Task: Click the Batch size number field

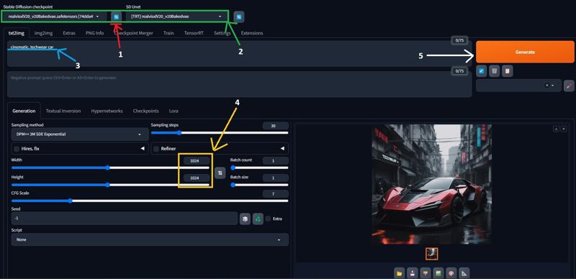Action: tap(276, 178)
